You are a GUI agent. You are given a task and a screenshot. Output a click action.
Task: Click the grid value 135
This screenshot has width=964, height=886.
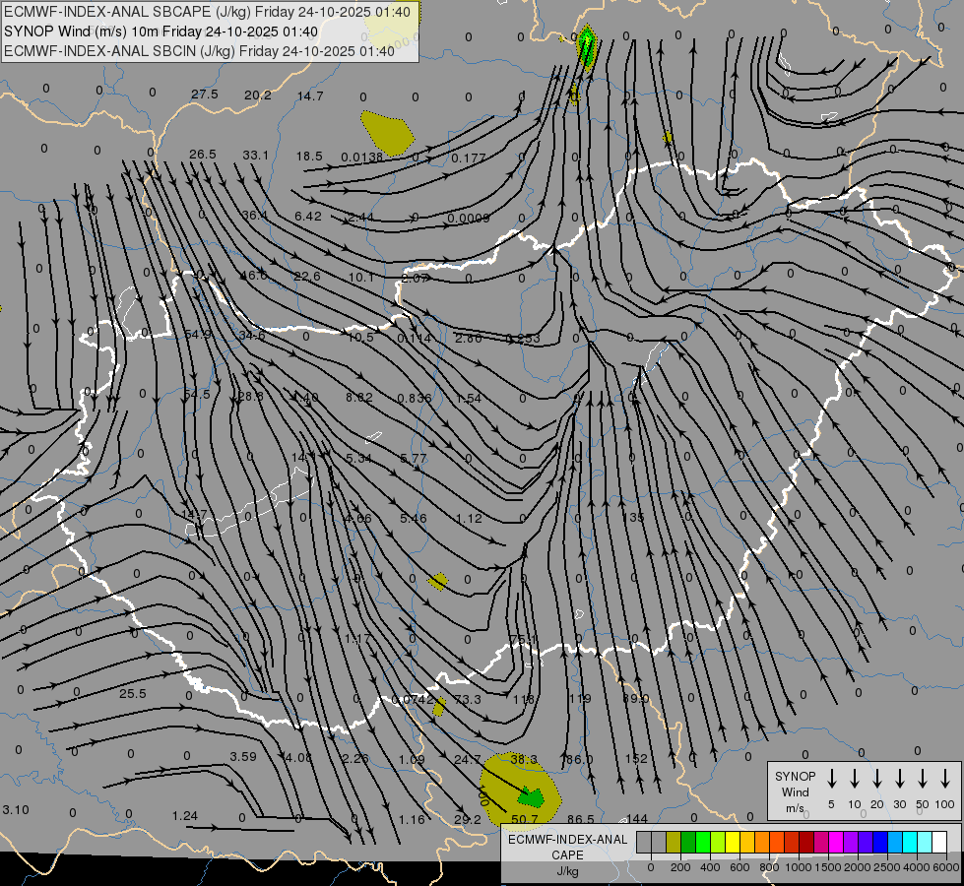tap(633, 517)
